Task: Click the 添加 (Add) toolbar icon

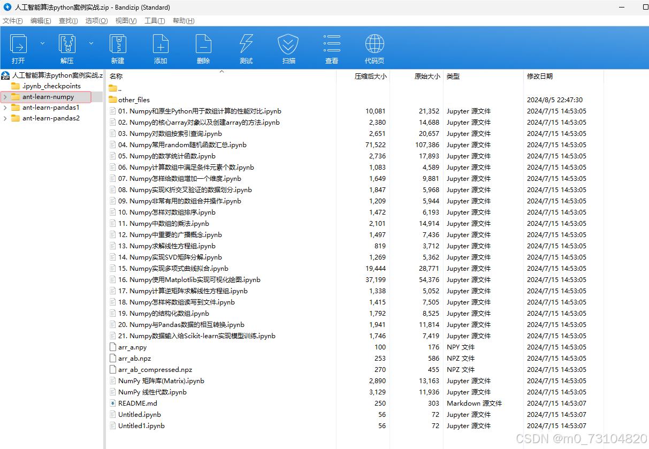Action: point(161,43)
